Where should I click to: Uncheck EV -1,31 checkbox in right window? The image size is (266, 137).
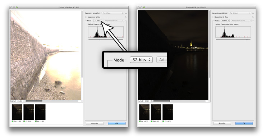click(x=163, y=122)
